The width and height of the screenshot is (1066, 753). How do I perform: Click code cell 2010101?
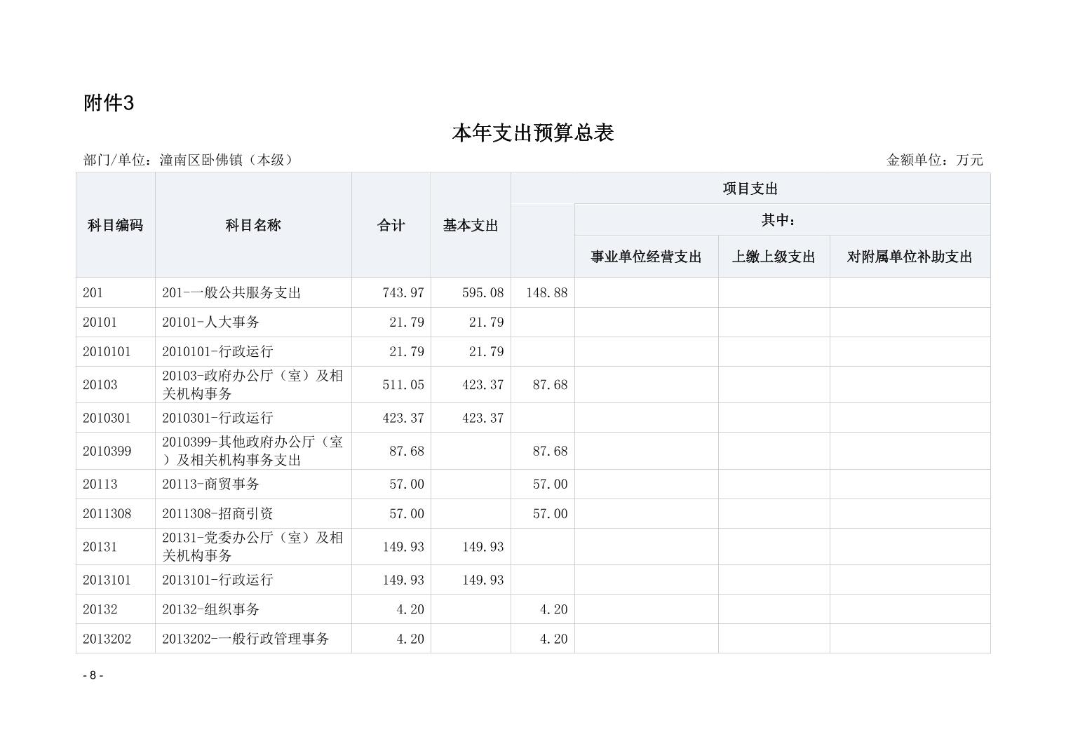click(x=116, y=351)
